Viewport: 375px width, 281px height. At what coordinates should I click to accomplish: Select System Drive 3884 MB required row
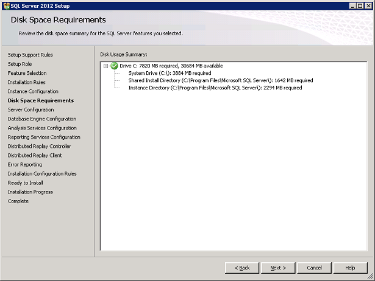coord(170,73)
